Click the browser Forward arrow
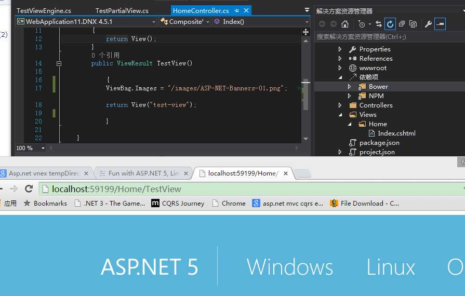 [14, 189]
